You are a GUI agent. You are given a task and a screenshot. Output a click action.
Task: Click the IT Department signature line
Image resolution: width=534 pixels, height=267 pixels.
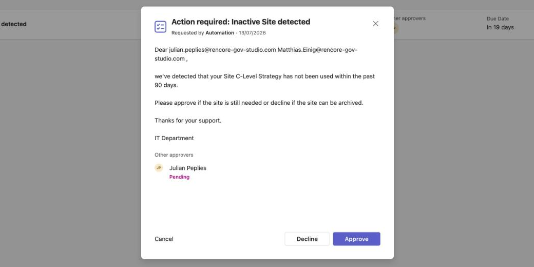[174, 138]
